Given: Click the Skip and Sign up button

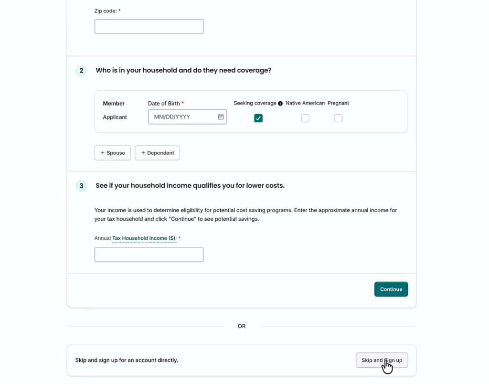Looking at the screenshot, I should (382, 360).
